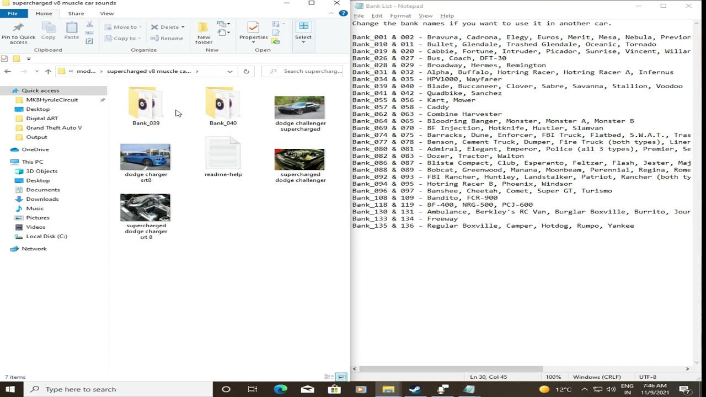Go up one folder level
Viewport: 706px width, 397px height.
point(49,71)
